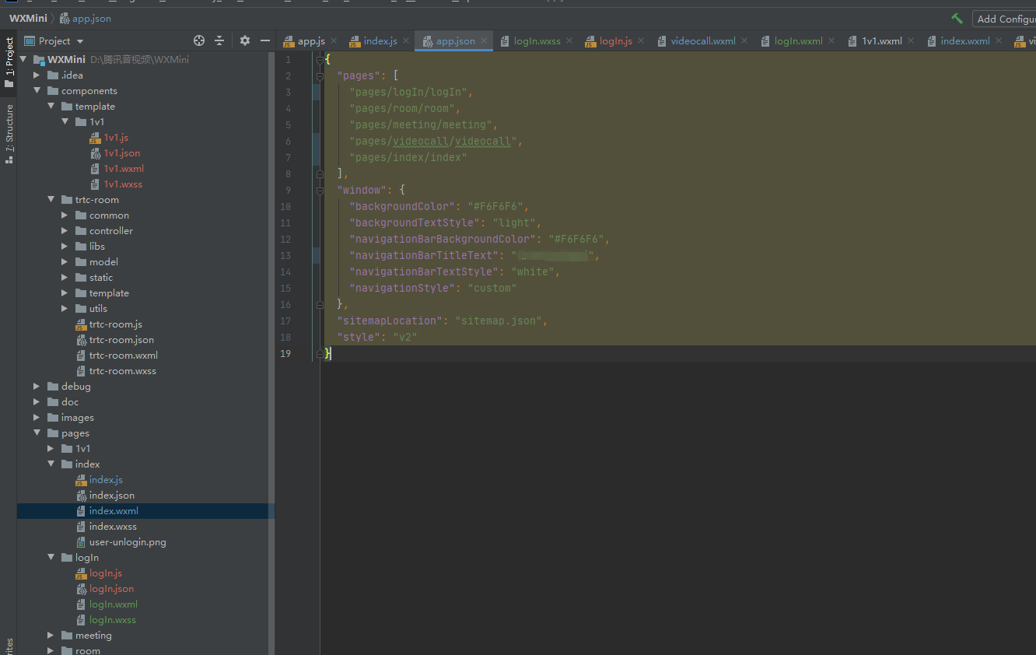Click the folder icon of the images folder
This screenshot has height=655, width=1036.
point(53,418)
